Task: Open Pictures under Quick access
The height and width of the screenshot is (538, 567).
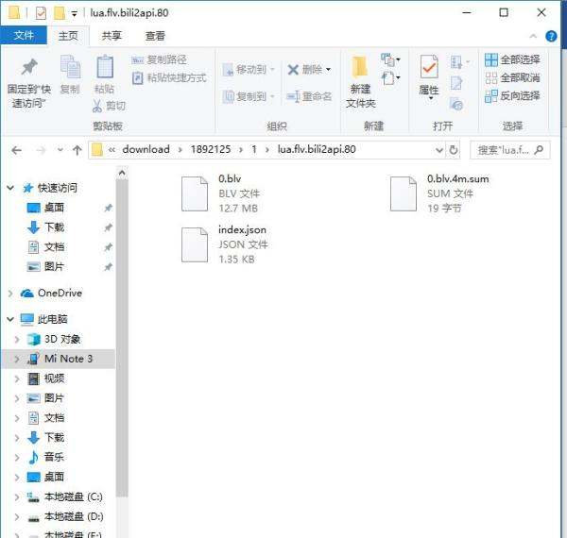Action: click(x=54, y=267)
